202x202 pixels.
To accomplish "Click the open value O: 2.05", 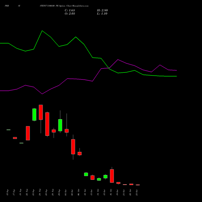I will [x=70, y=14].
